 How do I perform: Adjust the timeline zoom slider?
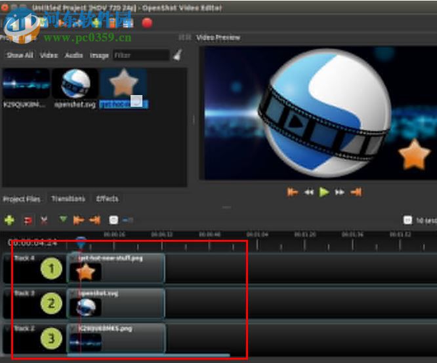pyautogui.click(x=128, y=220)
